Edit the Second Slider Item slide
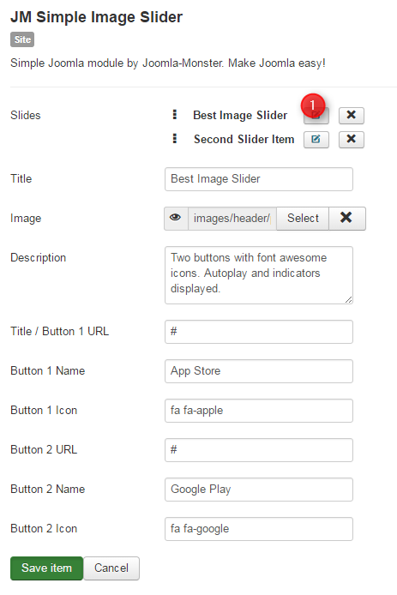397x595 pixels. [x=316, y=139]
